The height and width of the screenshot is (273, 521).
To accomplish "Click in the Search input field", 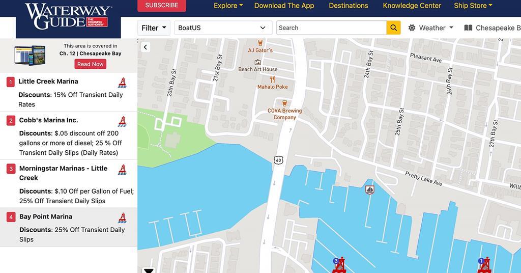I will (331, 28).
